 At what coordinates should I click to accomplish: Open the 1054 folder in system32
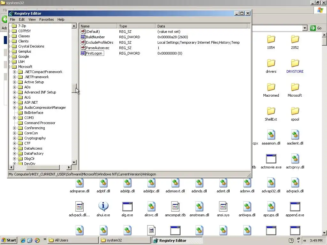click(271, 39)
